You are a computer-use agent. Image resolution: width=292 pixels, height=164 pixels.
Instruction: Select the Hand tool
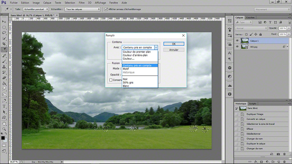[4, 123]
